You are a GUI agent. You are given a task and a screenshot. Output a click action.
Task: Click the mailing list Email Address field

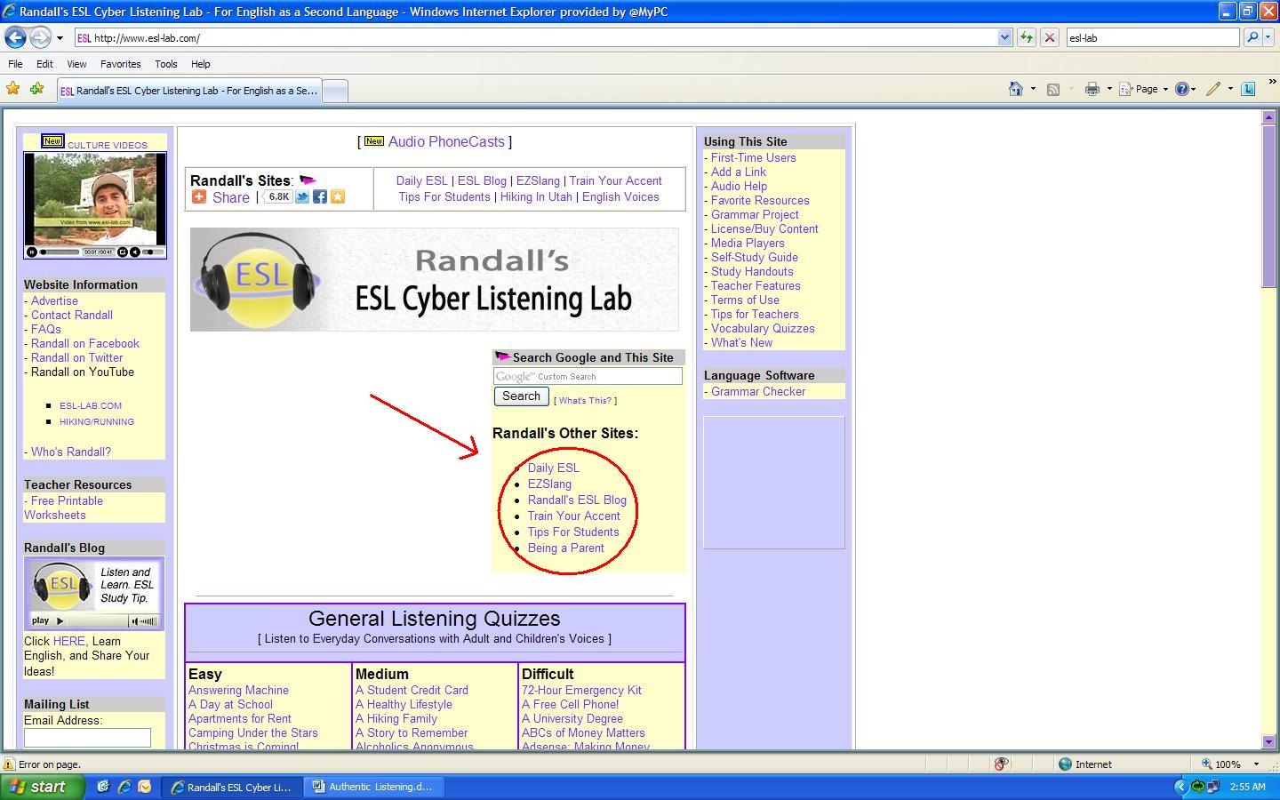87,737
